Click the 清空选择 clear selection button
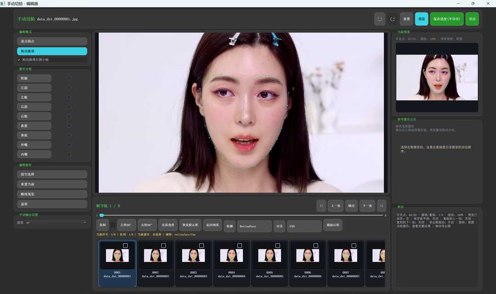The image size is (496, 294). point(52,174)
